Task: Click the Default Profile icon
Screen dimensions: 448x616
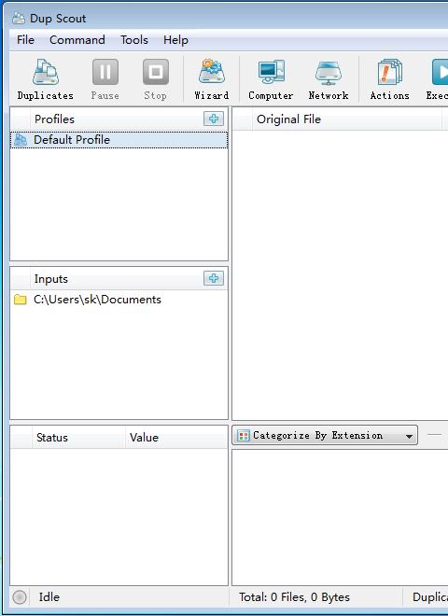Action: click(x=21, y=140)
